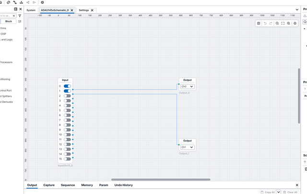This screenshot has width=307, height=194.
Task: Enable Input channel 15 toggle
Action: pyautogui.click(x=67, y=159)
